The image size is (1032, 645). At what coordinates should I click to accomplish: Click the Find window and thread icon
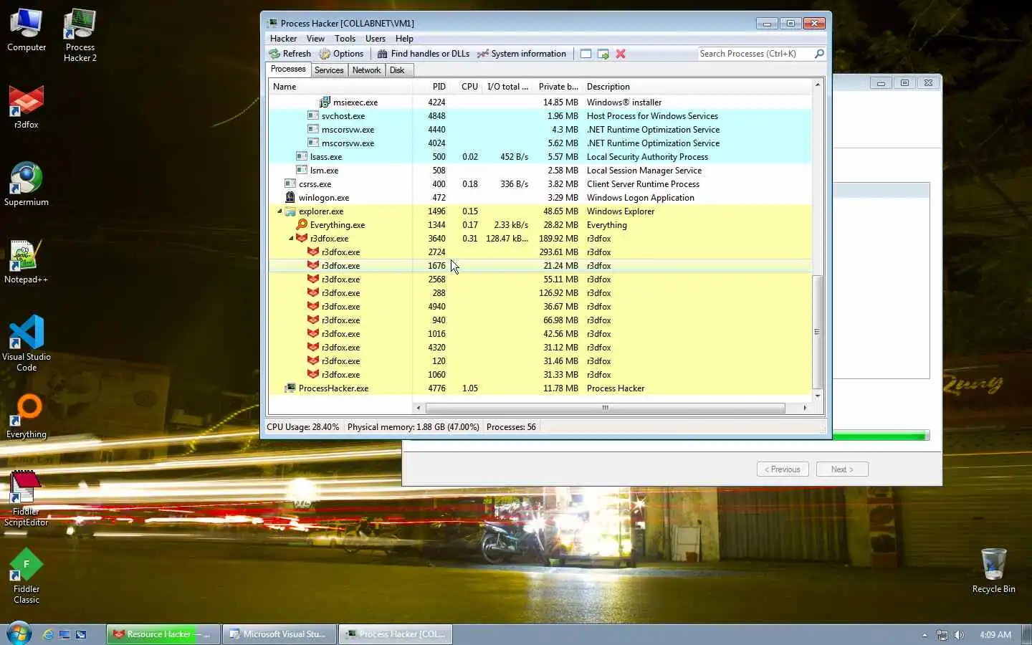[603, 54]
